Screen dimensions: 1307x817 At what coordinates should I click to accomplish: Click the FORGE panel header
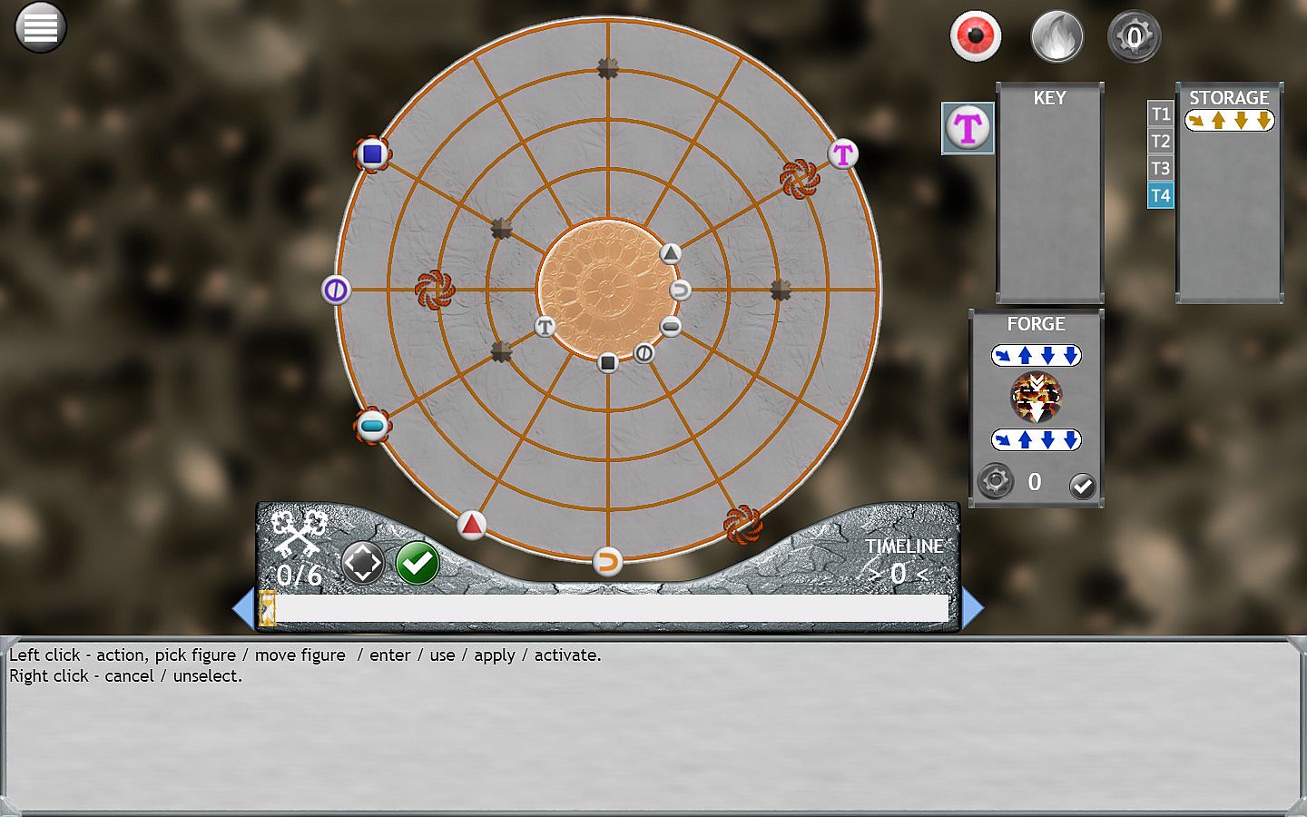click(1036, 324)
